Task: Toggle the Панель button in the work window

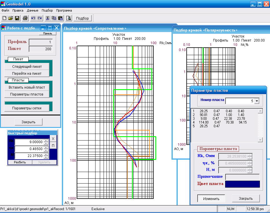Action: [47, 33]
